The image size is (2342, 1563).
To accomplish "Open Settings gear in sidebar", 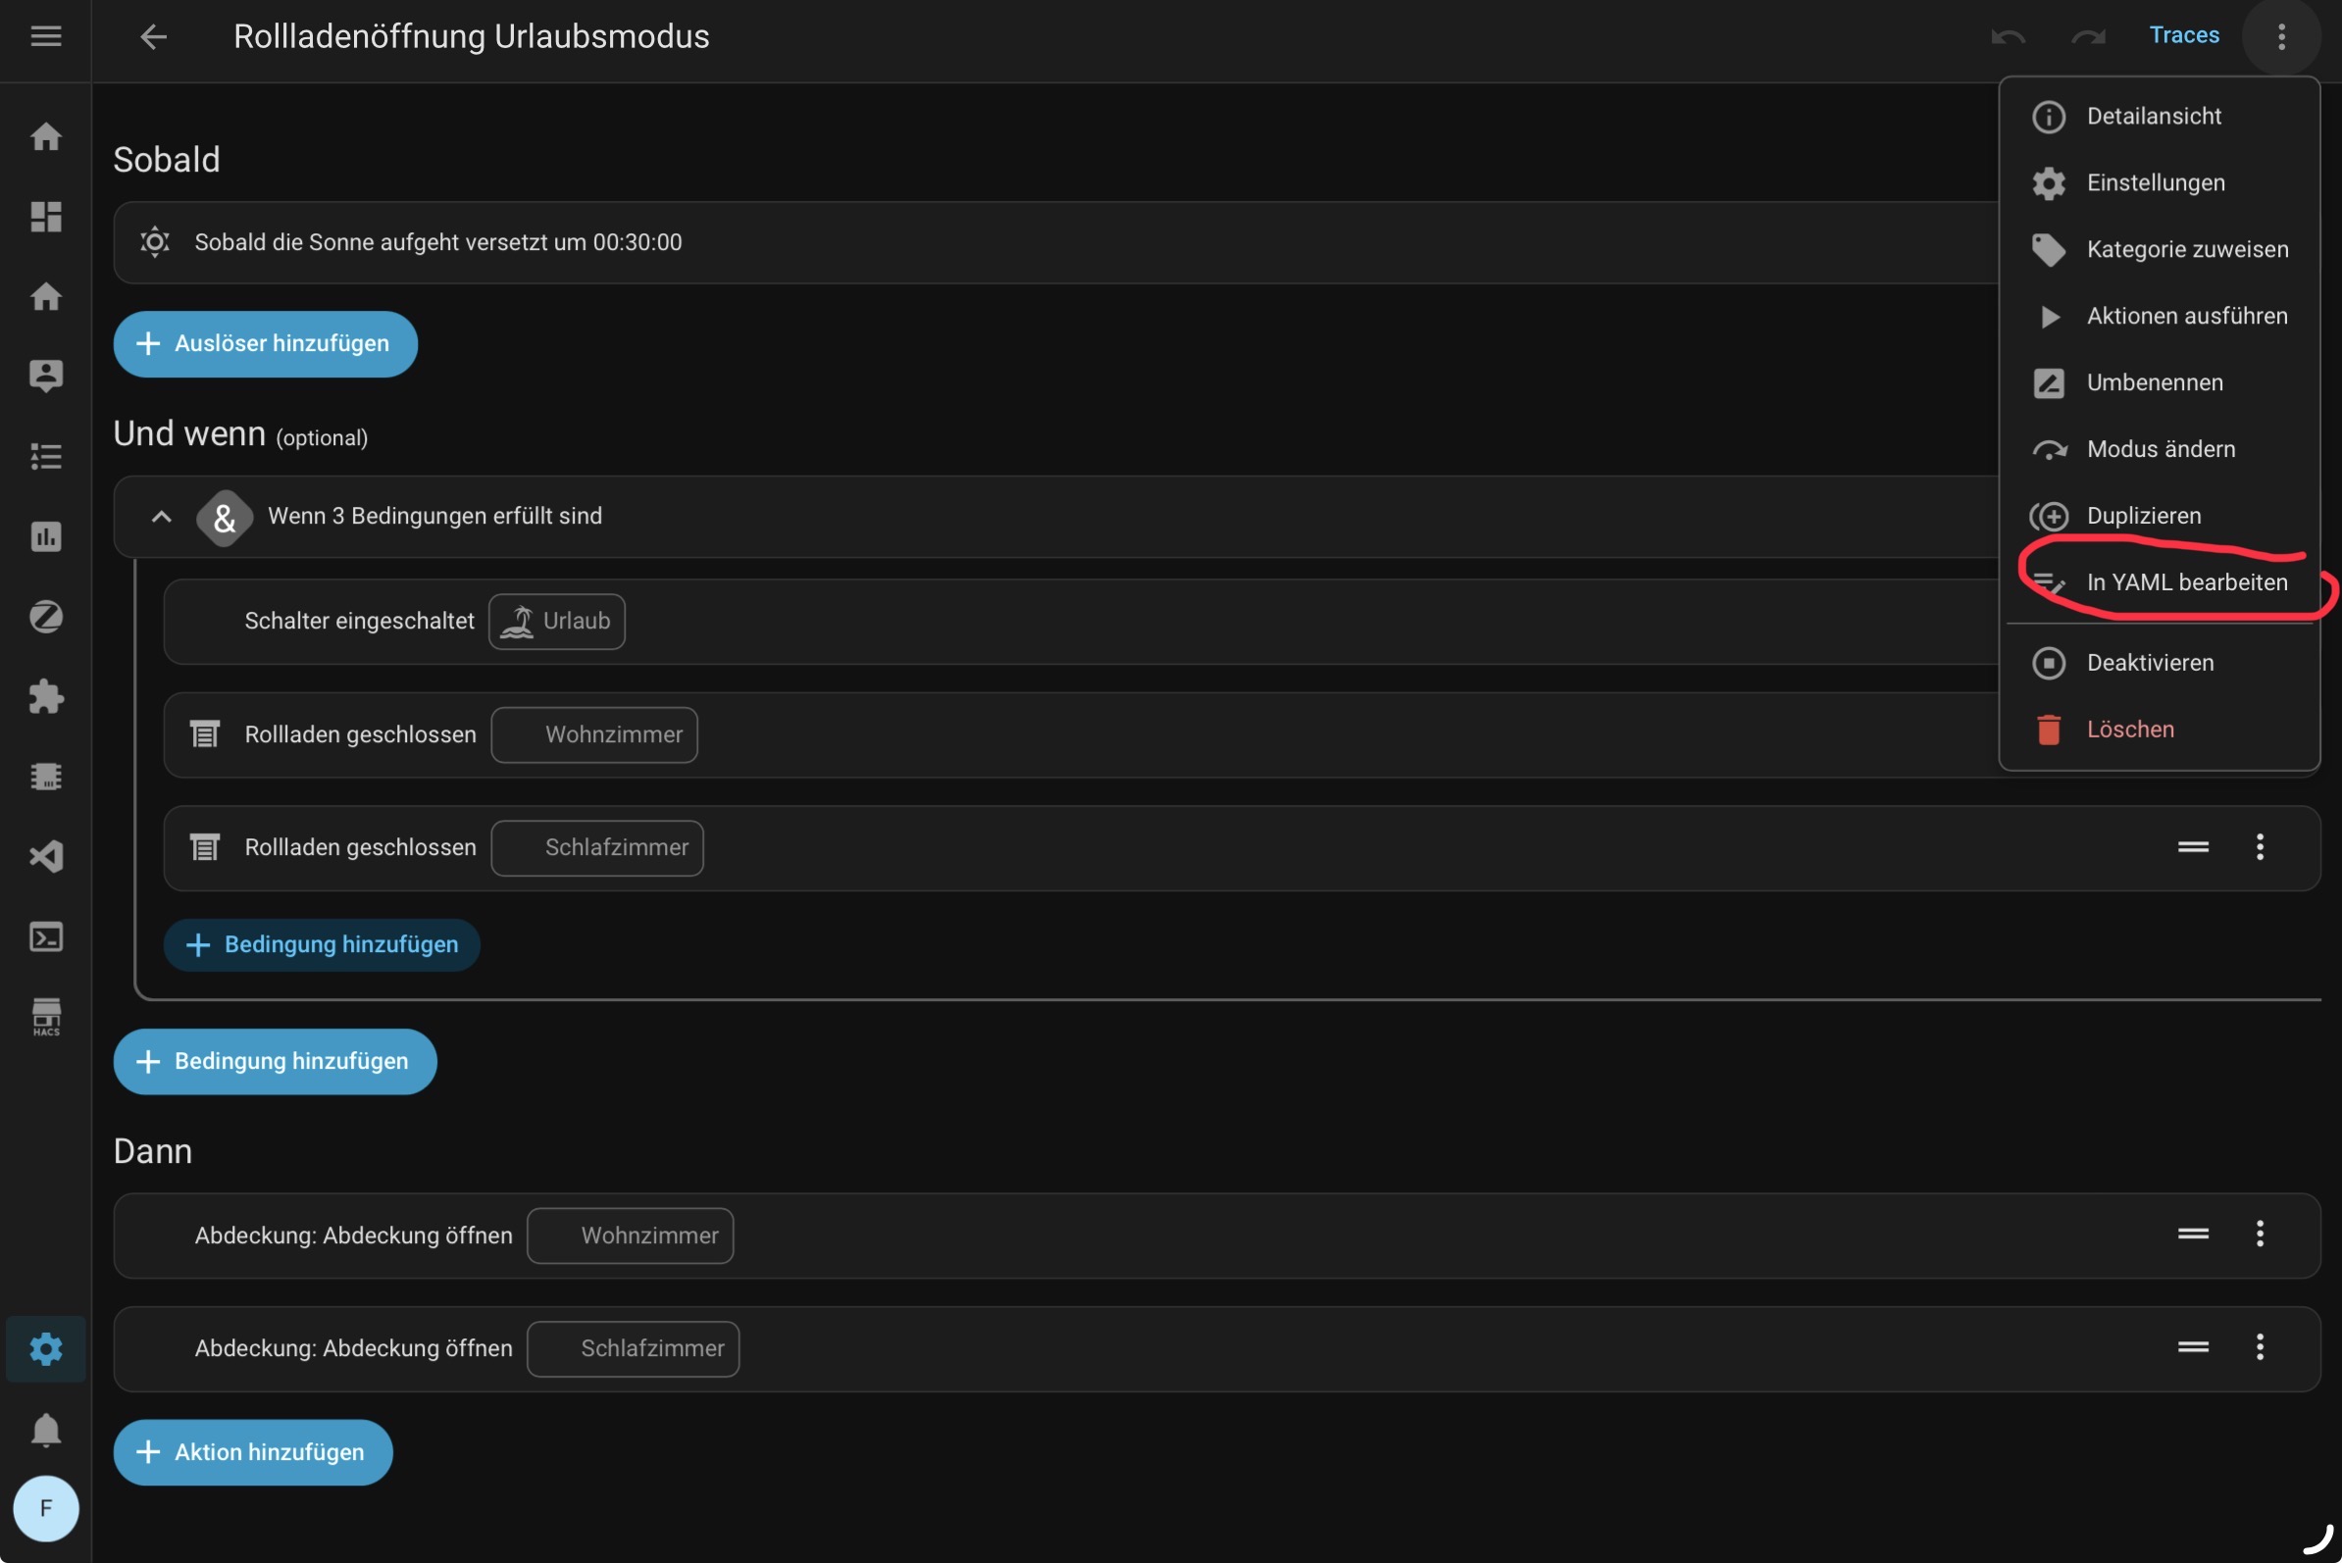I will 46,1348.
